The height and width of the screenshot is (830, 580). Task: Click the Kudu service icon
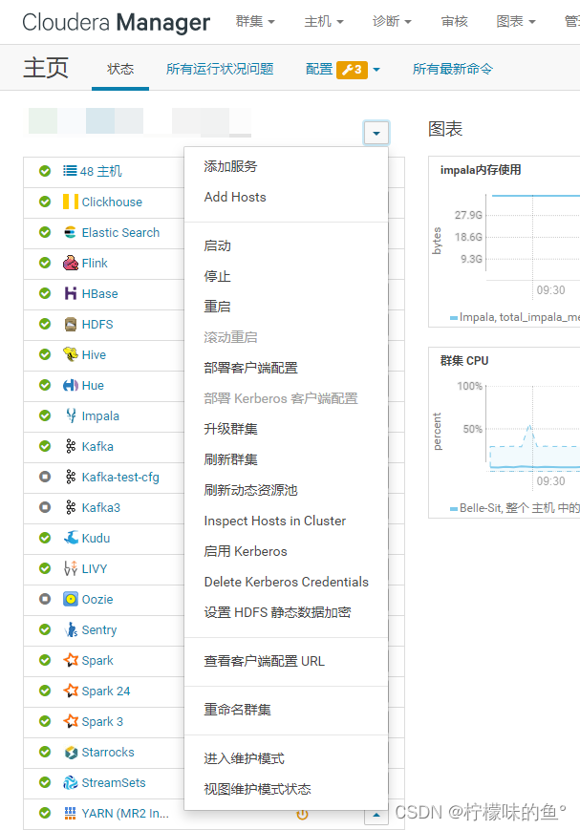coord(71,538)
